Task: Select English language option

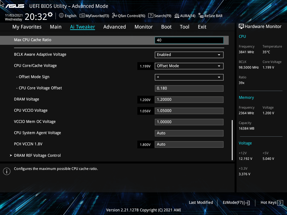Action: (x=70, y=16)
